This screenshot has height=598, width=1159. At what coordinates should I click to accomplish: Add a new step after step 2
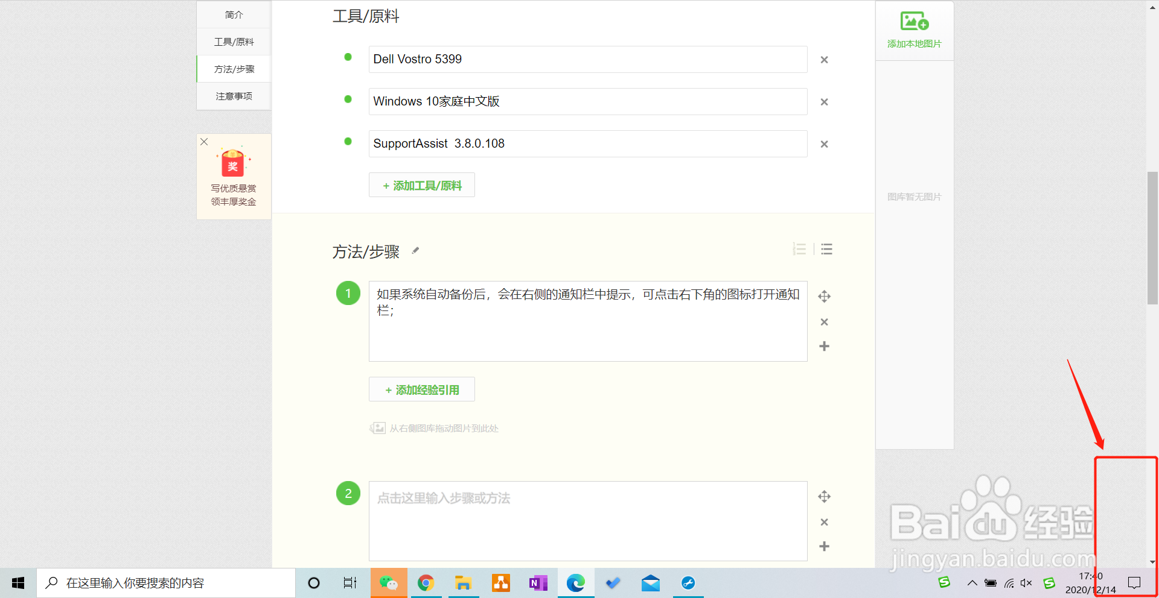pos(824,546)
